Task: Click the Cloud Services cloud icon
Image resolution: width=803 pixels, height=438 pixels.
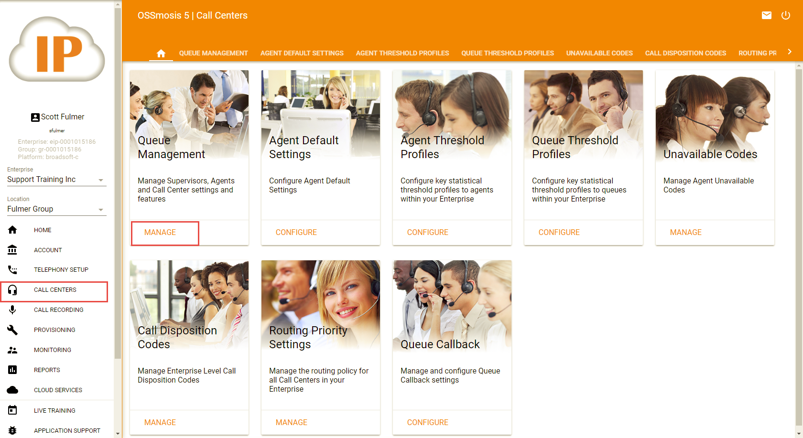Action: pos(12,390)
